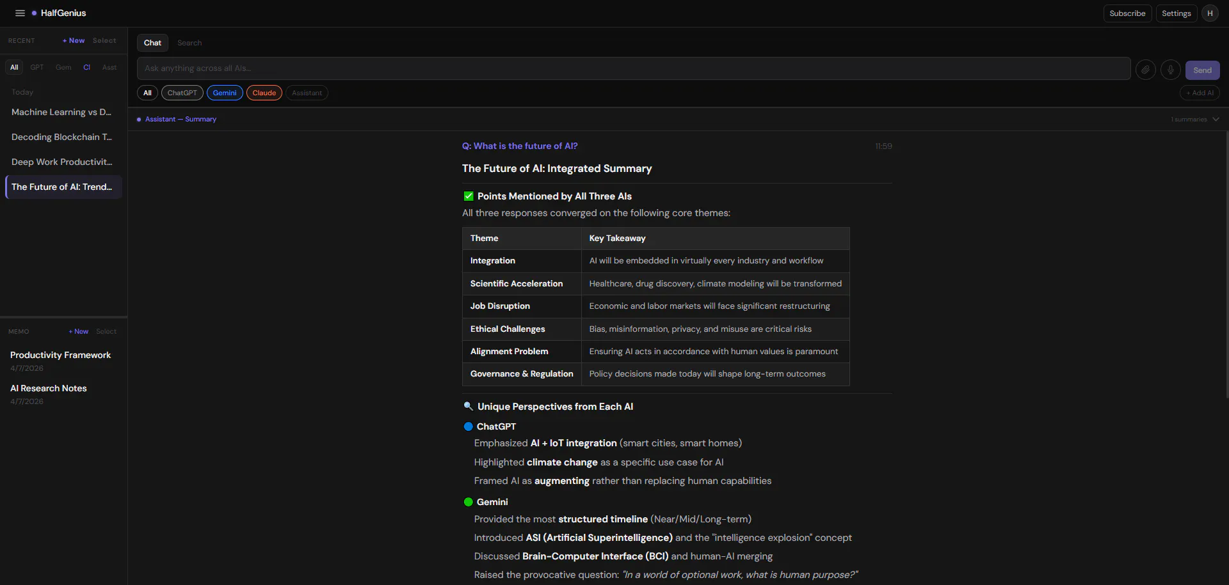Click the vertical scrollbar of the chat
This screenshot has height=585, width=1229.
[1226, 265]
